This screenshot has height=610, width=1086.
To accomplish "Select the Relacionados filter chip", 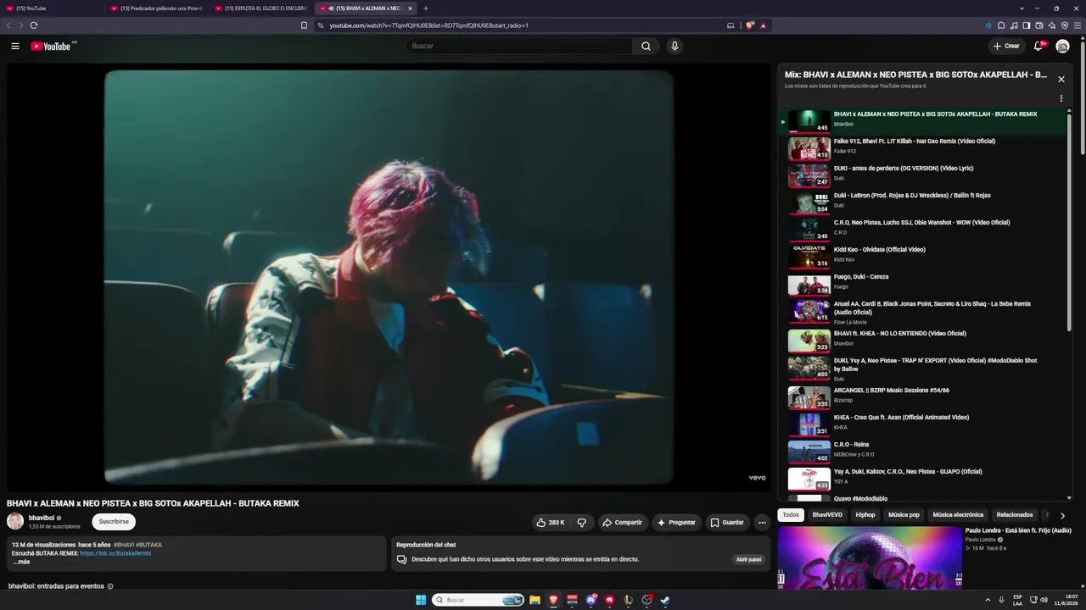I will click(x=1015, y=515).
